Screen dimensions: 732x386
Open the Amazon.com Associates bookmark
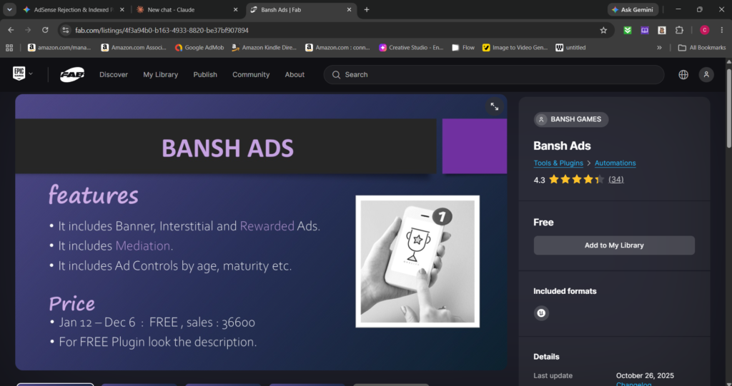(x=134, y=48)
